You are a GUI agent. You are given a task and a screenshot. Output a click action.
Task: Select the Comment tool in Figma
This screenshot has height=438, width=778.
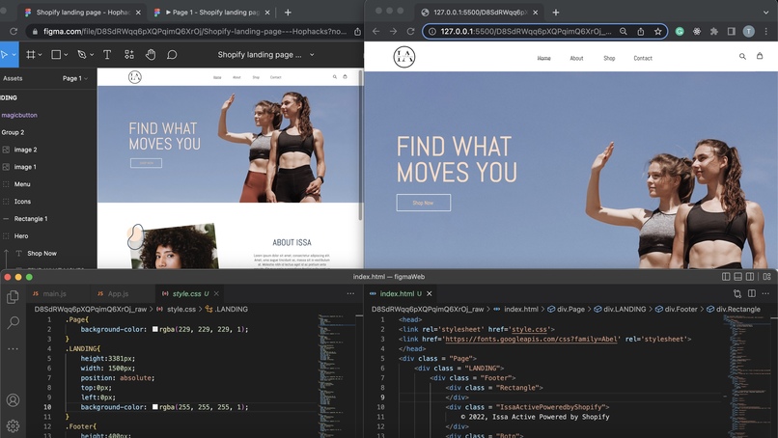point(172,55)
